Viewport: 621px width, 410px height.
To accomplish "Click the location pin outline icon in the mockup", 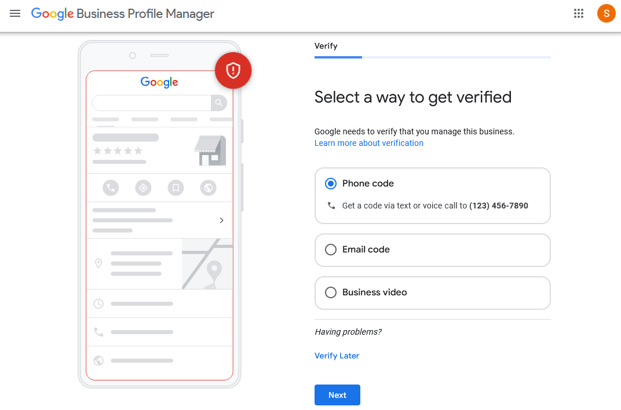I will point(98,263).
